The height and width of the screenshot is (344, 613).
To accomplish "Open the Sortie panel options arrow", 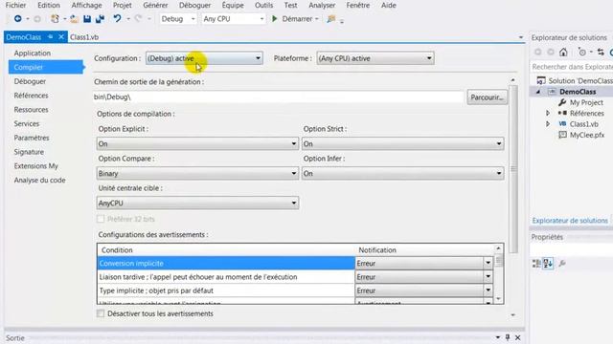I will (498, 337).
